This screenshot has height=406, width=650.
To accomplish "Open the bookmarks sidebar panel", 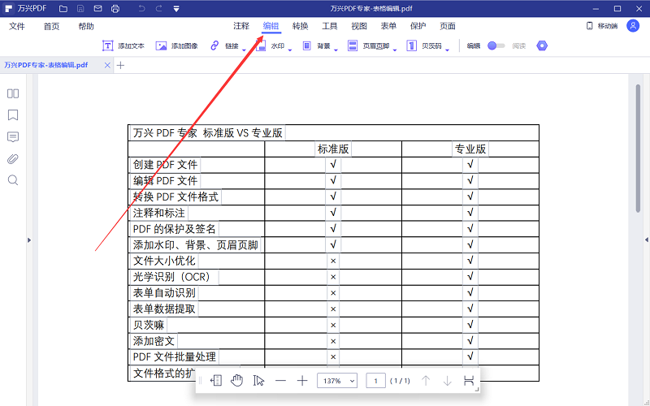I will tap(13, 115).
